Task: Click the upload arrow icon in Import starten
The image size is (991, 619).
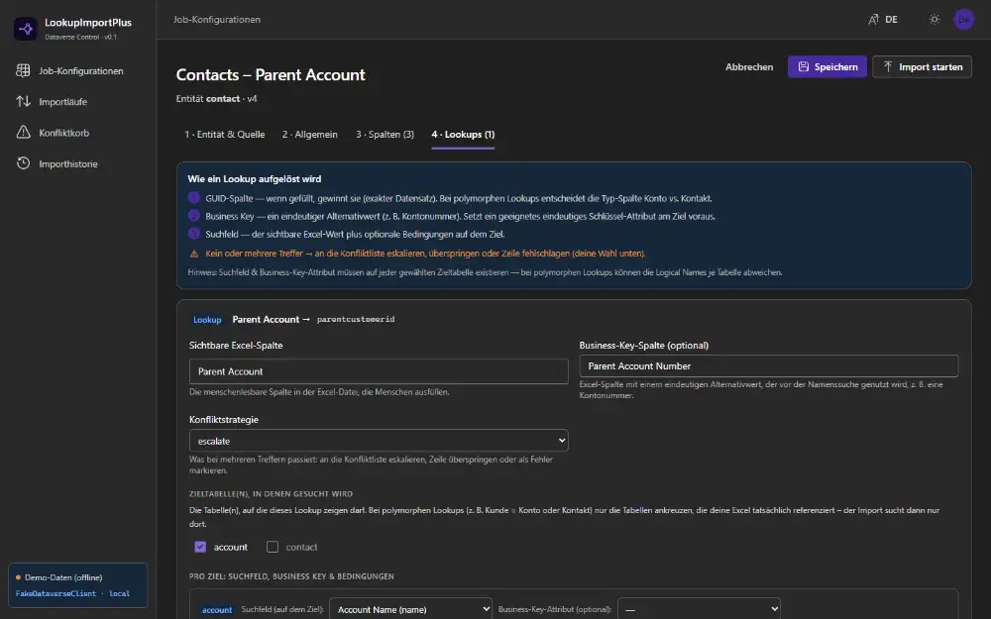Action: click(888, 67)
